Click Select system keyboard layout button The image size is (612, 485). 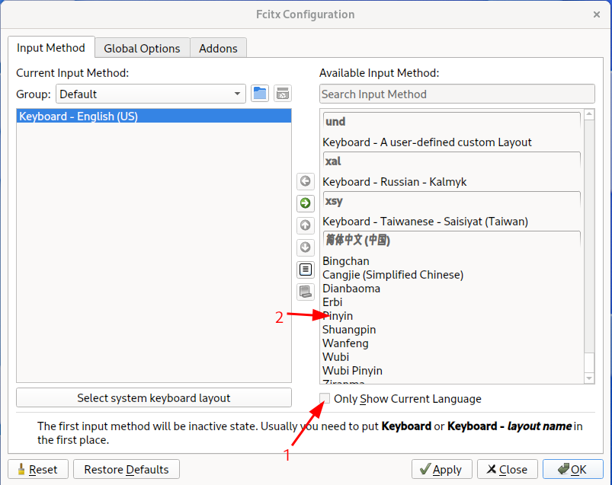153,398
